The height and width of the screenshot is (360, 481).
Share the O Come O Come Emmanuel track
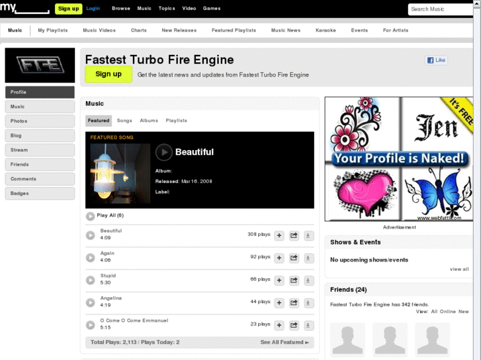click(x=294, y=325)
